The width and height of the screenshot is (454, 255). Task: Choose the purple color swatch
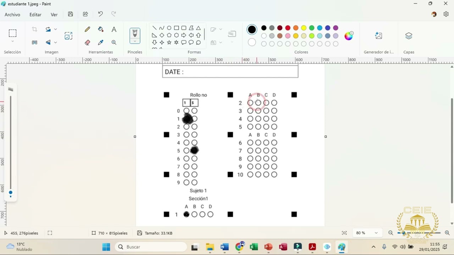click(x=336, y=28)
